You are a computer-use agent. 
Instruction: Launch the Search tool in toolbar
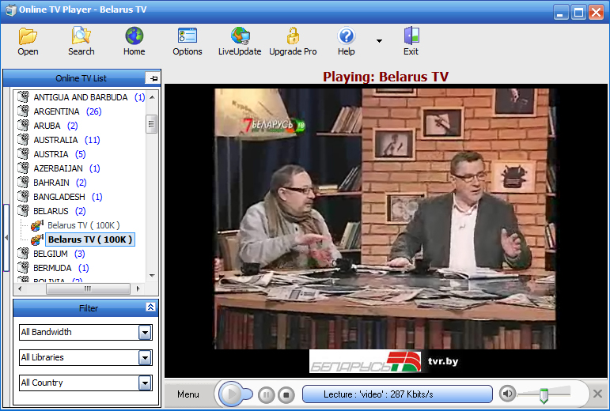pyautogui.click(x=81, y=41)
